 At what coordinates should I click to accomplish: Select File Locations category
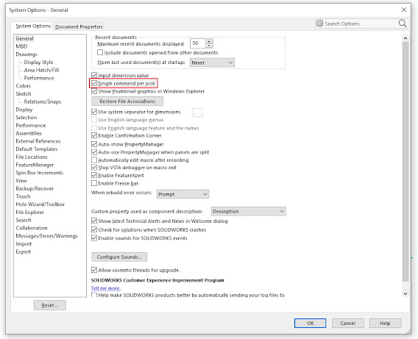[x=32, y=157]
